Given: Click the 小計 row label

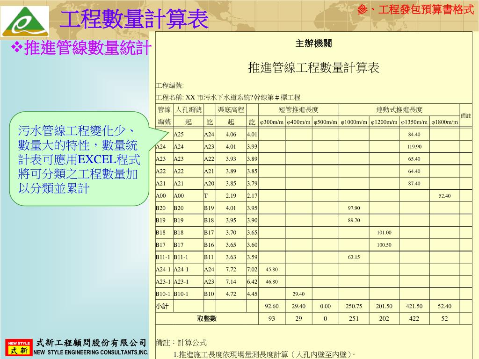Looking at the screenshot, I should point(162,306).
